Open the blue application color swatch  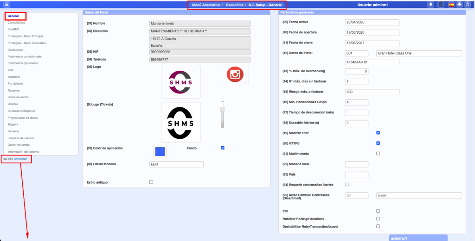pyautogui.click(x=160, y=151)
